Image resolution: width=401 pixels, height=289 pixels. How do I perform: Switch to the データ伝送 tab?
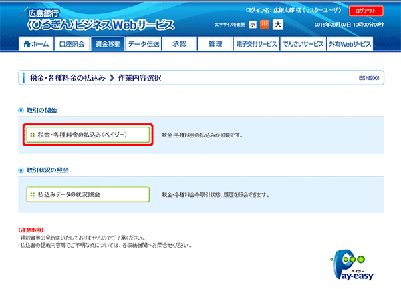(144, 44)
